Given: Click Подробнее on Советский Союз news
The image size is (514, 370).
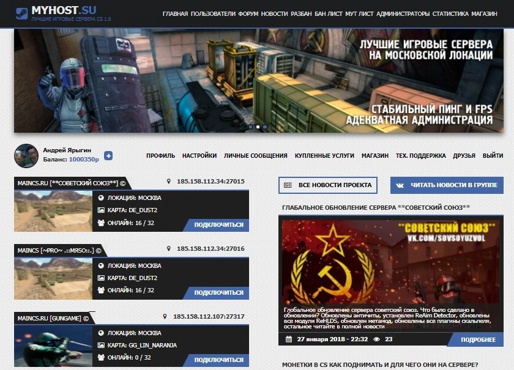Looking at the screenshot, I should click(477, 340).
